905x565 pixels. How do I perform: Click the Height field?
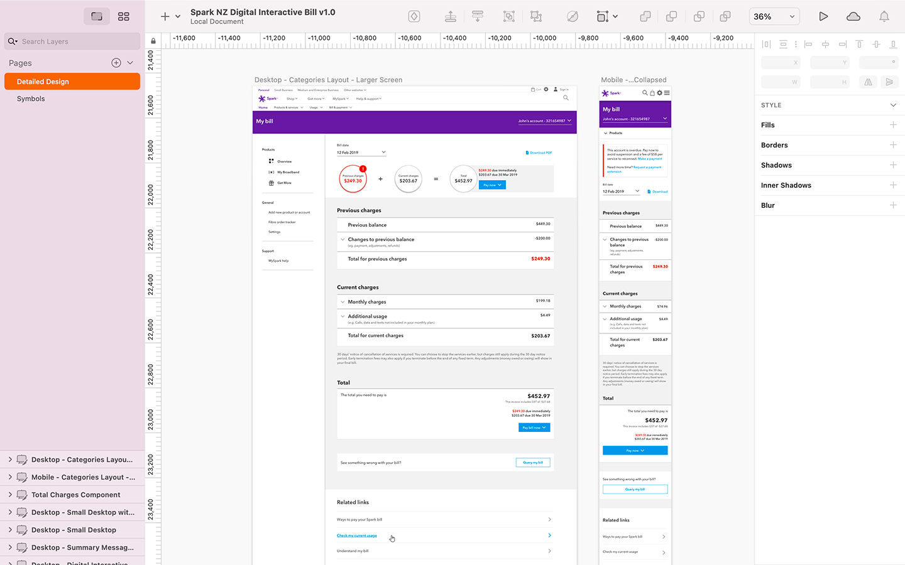[830, 82]
